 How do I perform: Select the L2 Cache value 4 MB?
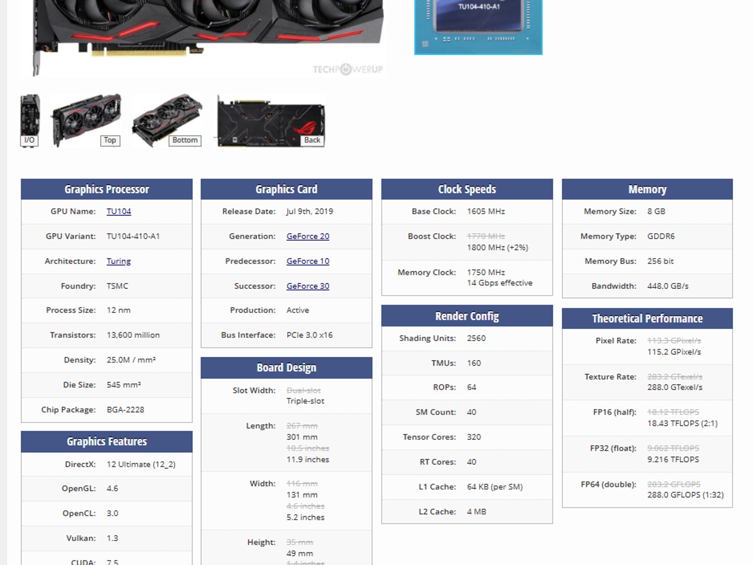(477, 512)
